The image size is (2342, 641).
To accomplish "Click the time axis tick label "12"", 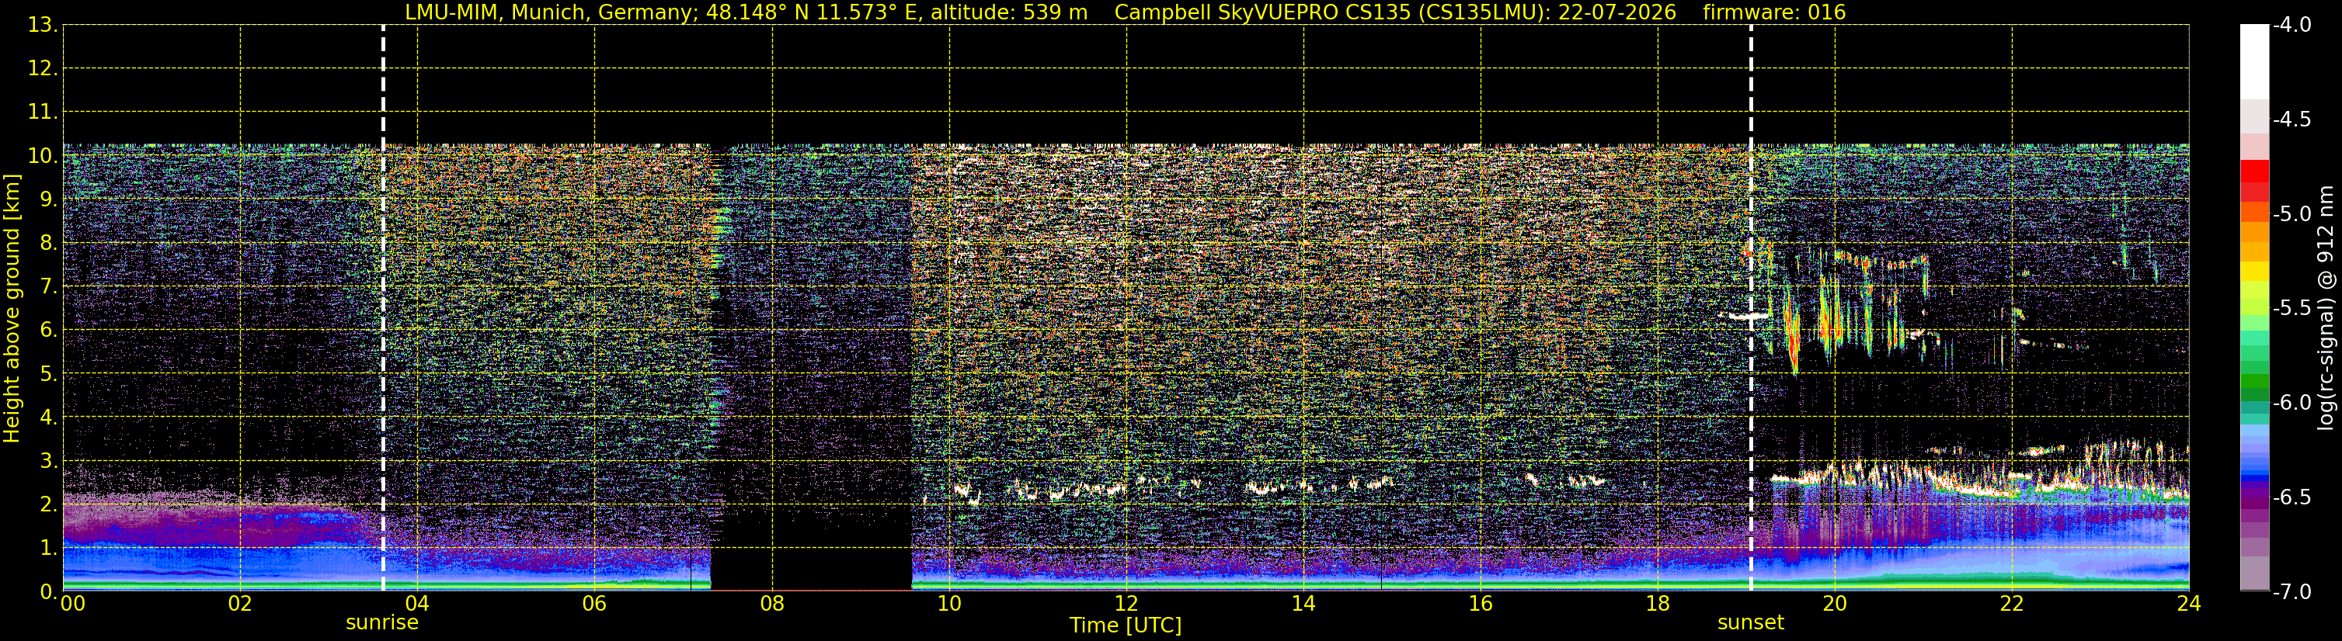I will click(1126, 604).
